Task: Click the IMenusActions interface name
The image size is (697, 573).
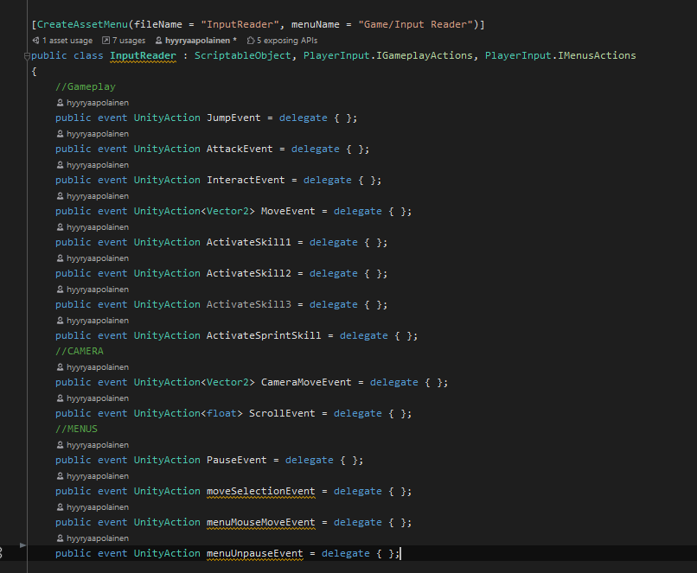Action: [x=597, y=55]
